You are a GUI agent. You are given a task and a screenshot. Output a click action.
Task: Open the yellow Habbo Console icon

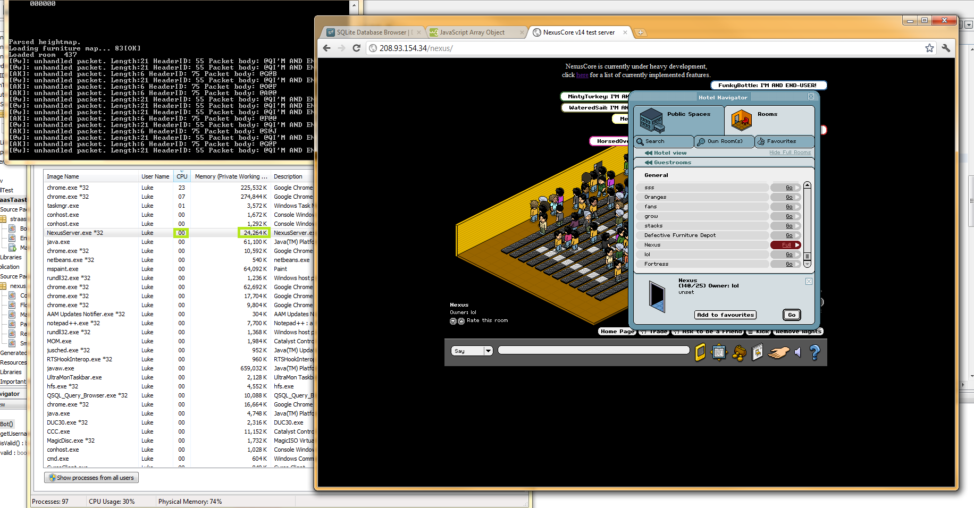[x=700, y=352]
